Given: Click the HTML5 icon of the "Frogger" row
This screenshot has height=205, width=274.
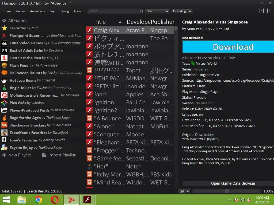Looking at the screenshot, I should [89, 151].
